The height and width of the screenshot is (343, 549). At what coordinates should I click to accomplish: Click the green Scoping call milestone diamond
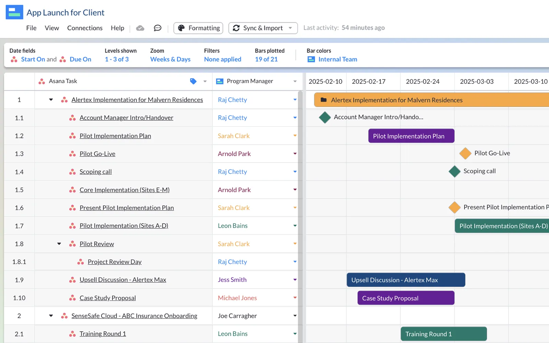(x=454, y=171)
